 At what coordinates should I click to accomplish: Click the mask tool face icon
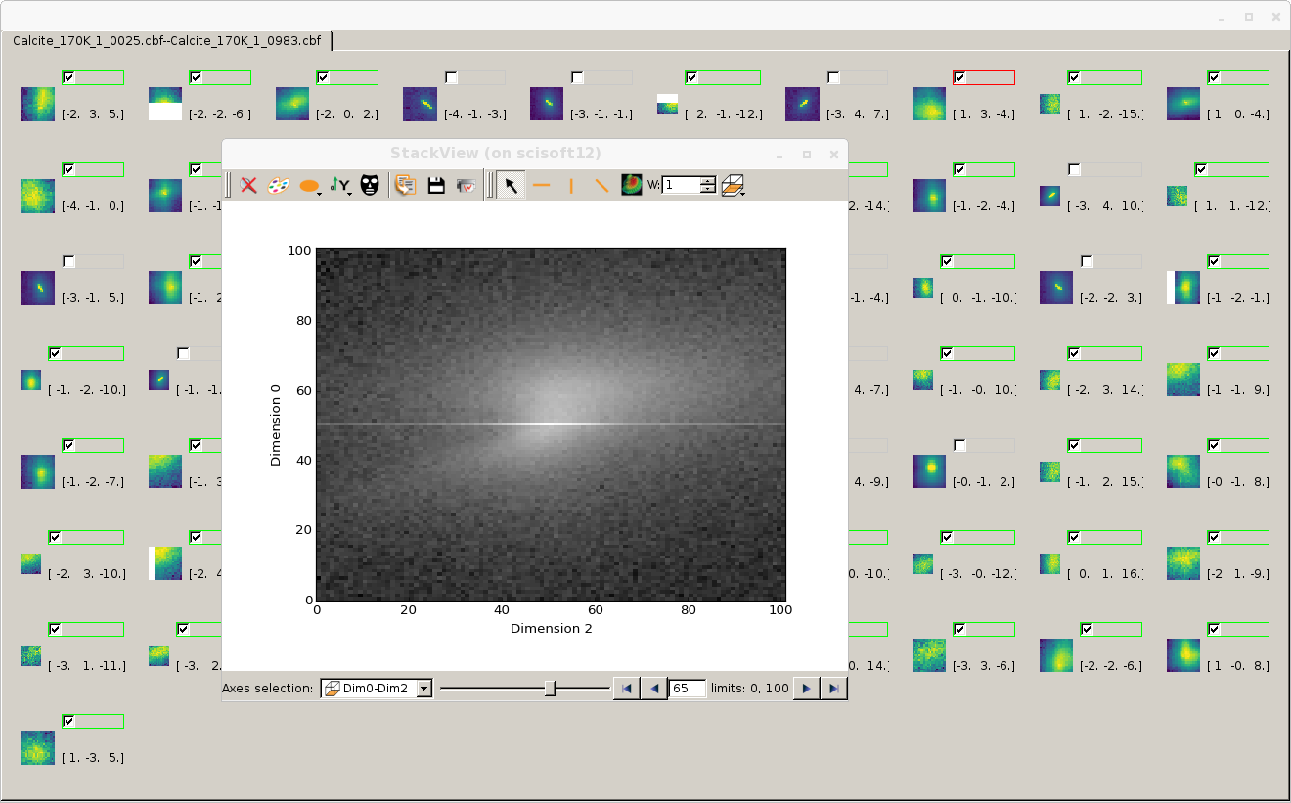pos(369,185)
